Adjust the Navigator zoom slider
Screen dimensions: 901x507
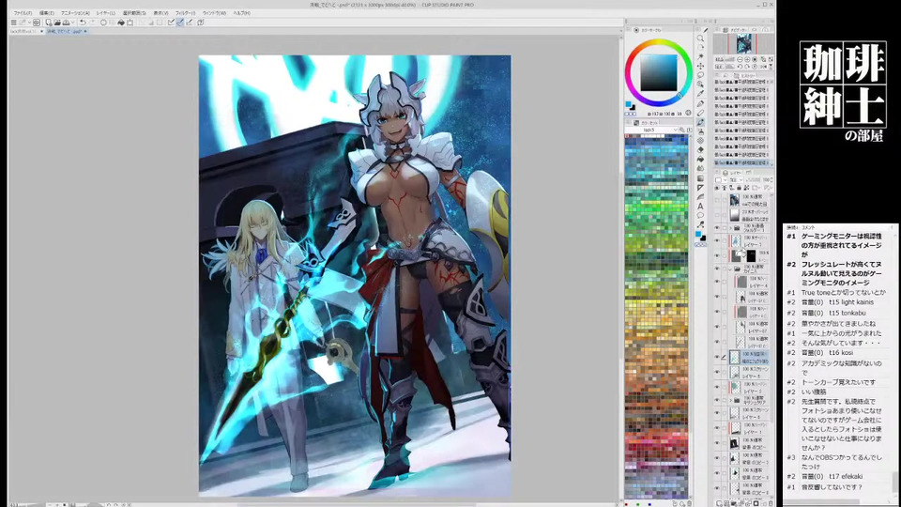click(730, 59)
